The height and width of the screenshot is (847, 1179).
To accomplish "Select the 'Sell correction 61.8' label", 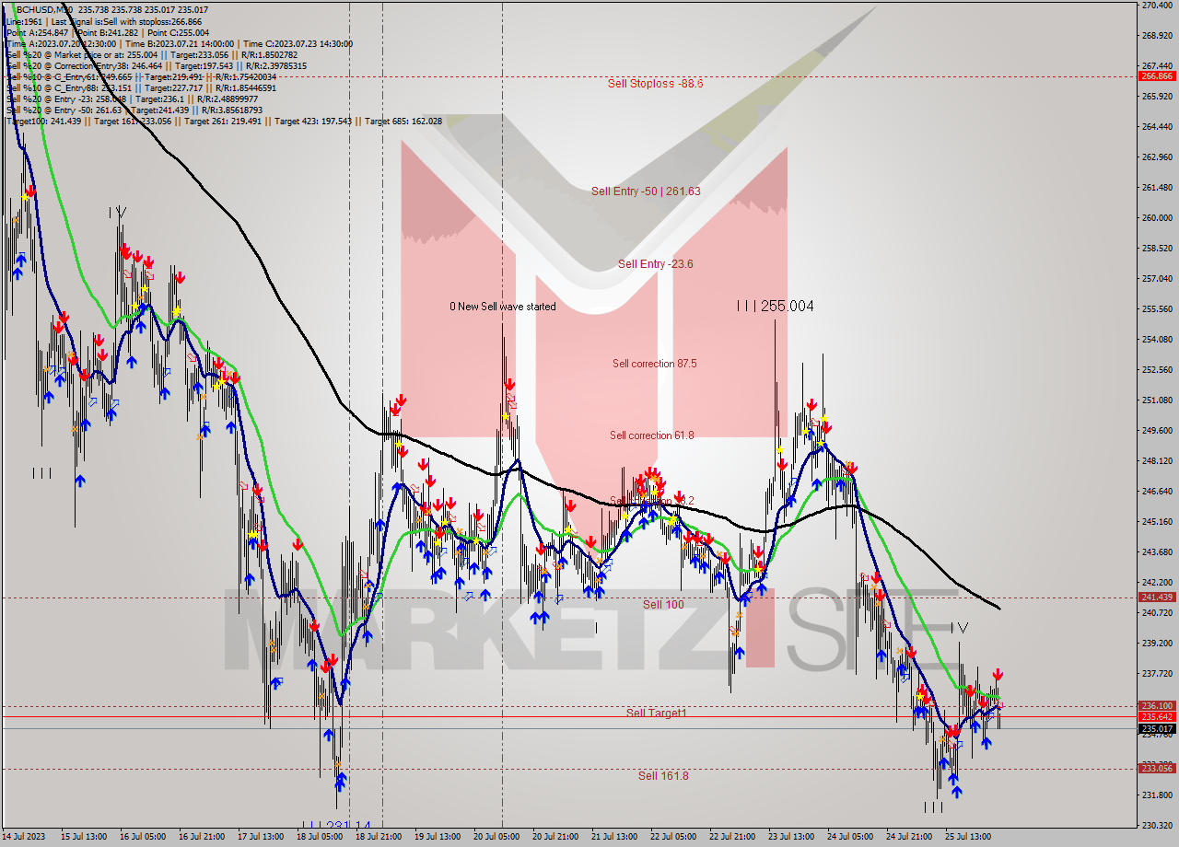I will coord(651,435).
